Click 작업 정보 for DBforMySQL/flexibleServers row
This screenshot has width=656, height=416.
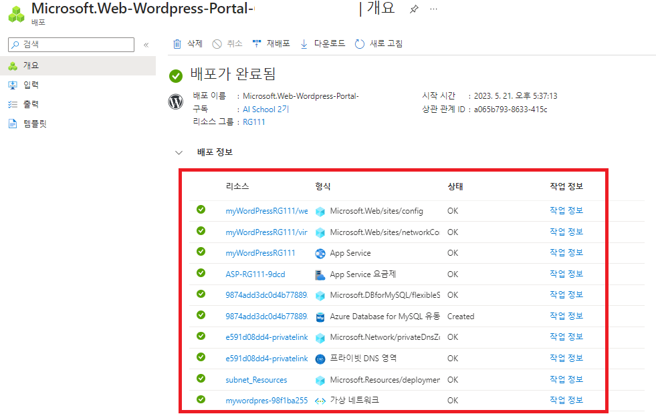point(566,294)
